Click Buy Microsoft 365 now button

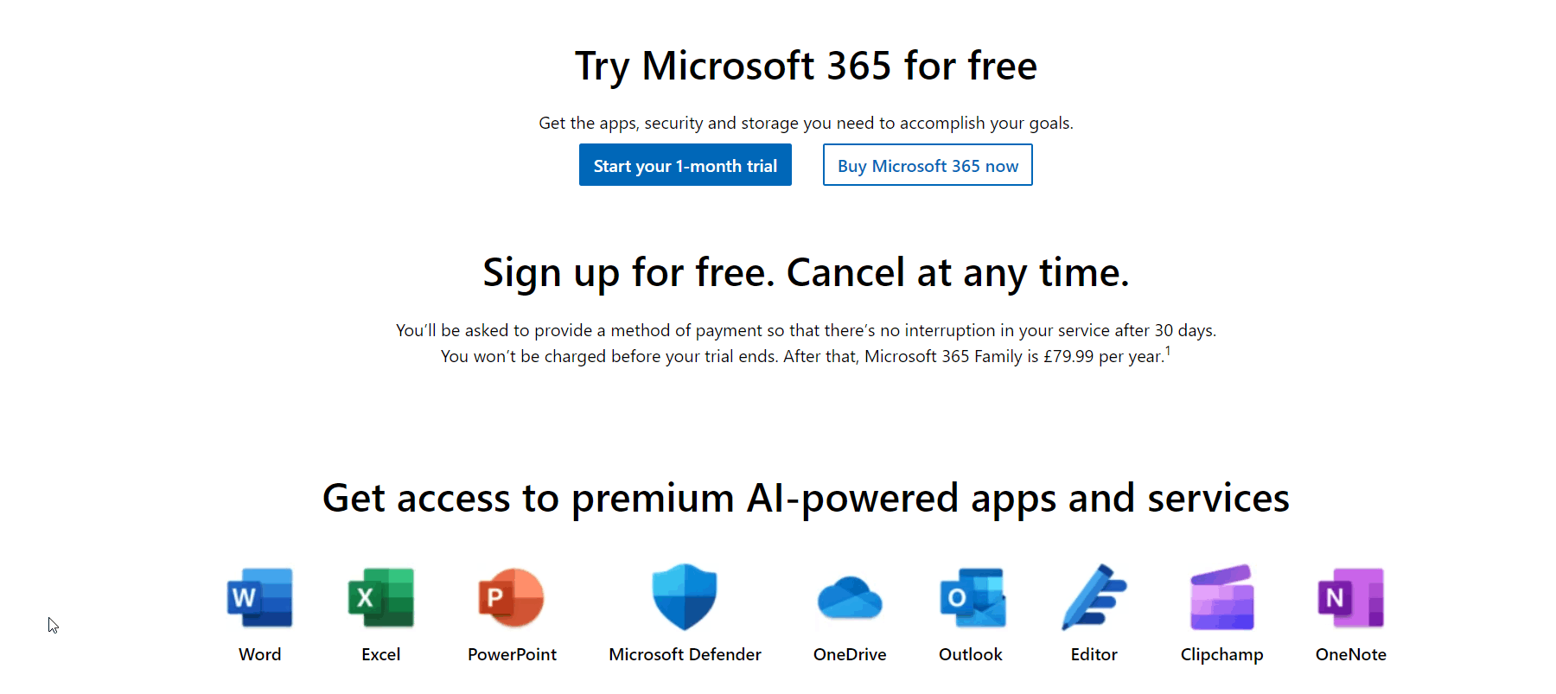[928, 165]
